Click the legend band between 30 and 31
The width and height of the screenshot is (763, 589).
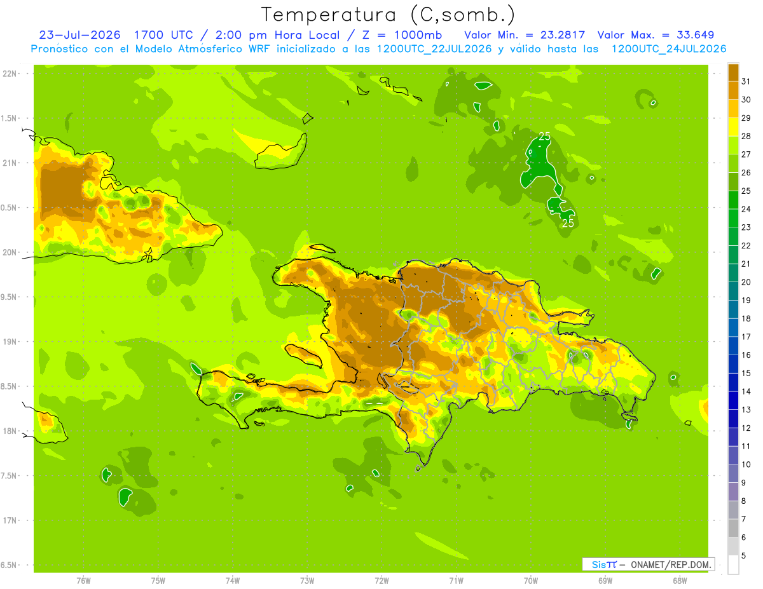pos(733,90)
